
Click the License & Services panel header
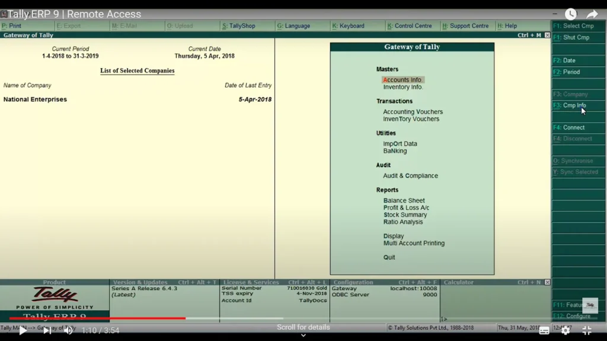click(274, 282)
